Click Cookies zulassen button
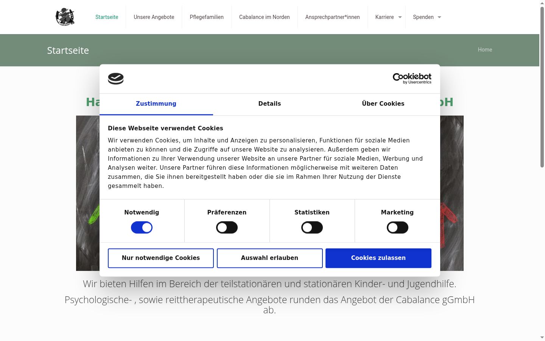Image resolution: width=545 pixels, height=341 pixels. [378, 258]
